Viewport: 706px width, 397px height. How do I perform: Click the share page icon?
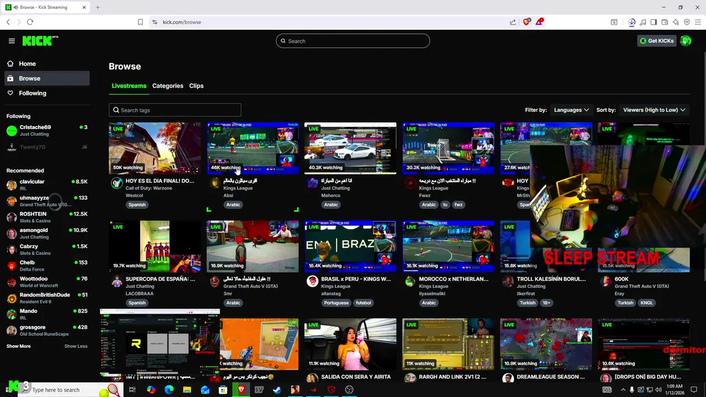513,22
